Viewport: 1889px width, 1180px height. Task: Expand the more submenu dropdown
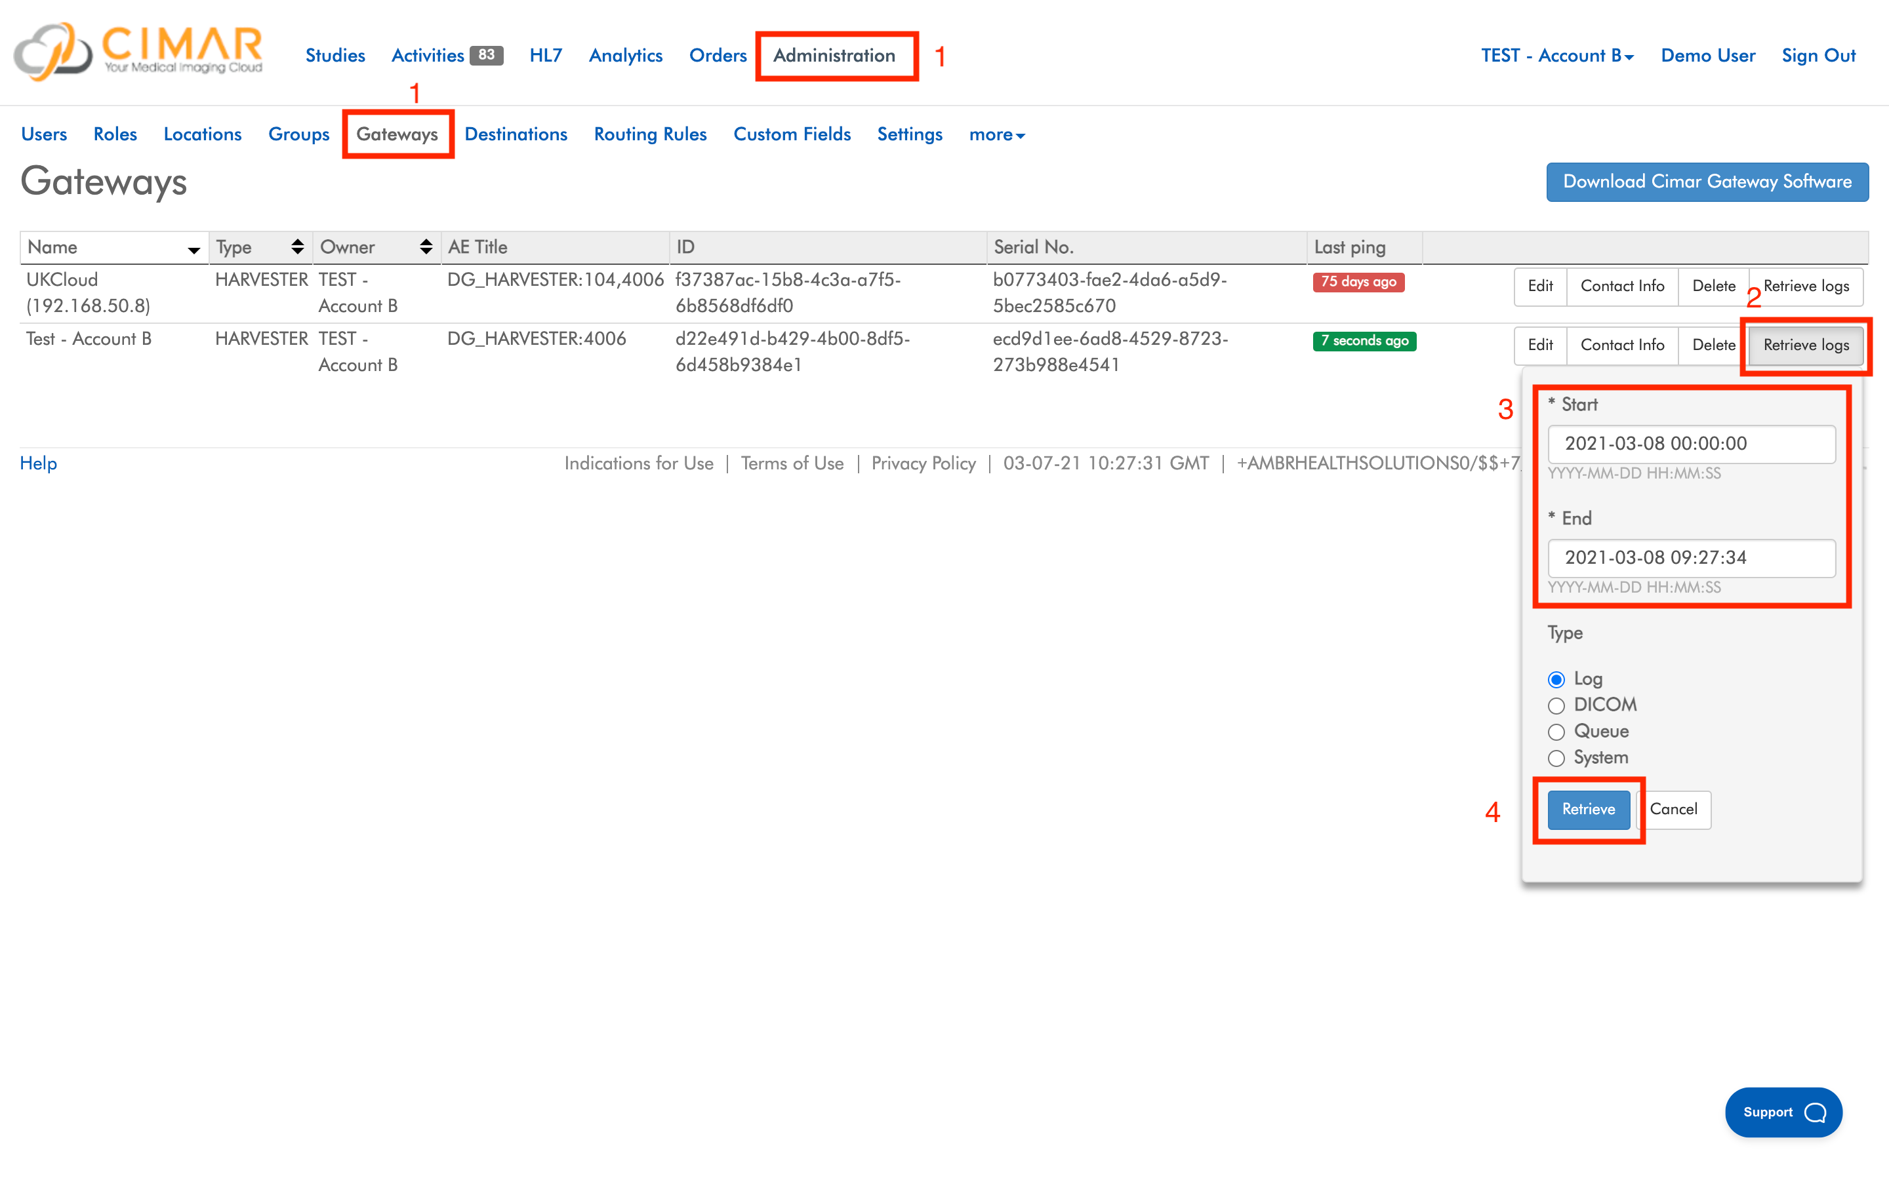[996, 134]
